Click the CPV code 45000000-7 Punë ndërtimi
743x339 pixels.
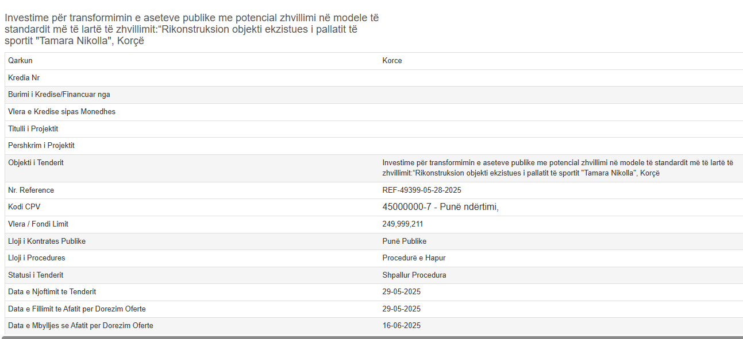pos(440,207)
